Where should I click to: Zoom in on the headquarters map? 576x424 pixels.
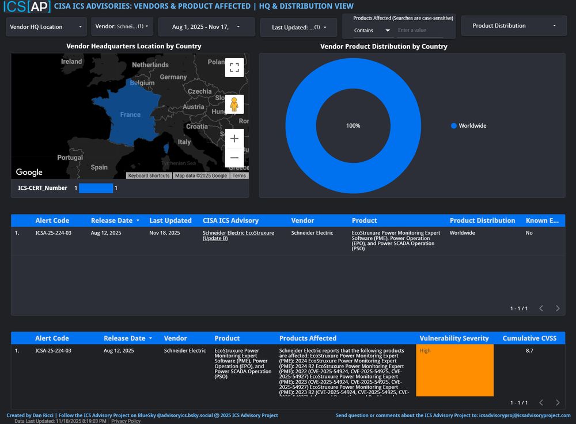pos(234,139)
